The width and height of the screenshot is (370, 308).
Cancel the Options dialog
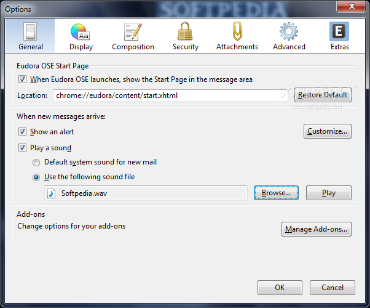tap(333, 288)
